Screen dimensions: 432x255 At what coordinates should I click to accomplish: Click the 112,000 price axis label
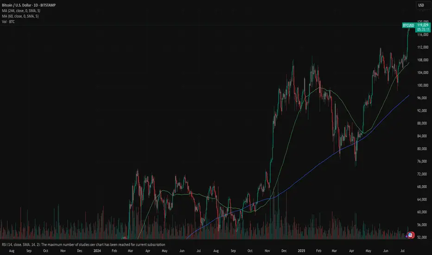coord(423,47)
